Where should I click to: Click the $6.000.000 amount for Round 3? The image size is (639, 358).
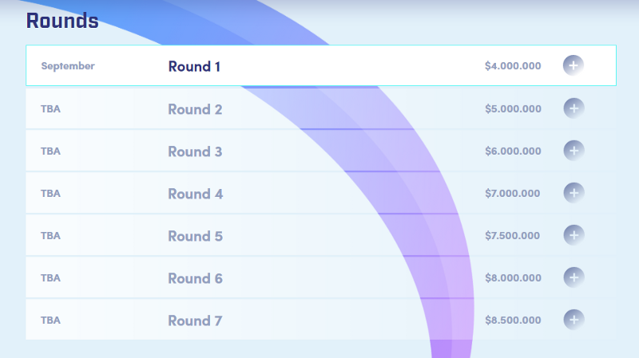(x=513, y=151)
